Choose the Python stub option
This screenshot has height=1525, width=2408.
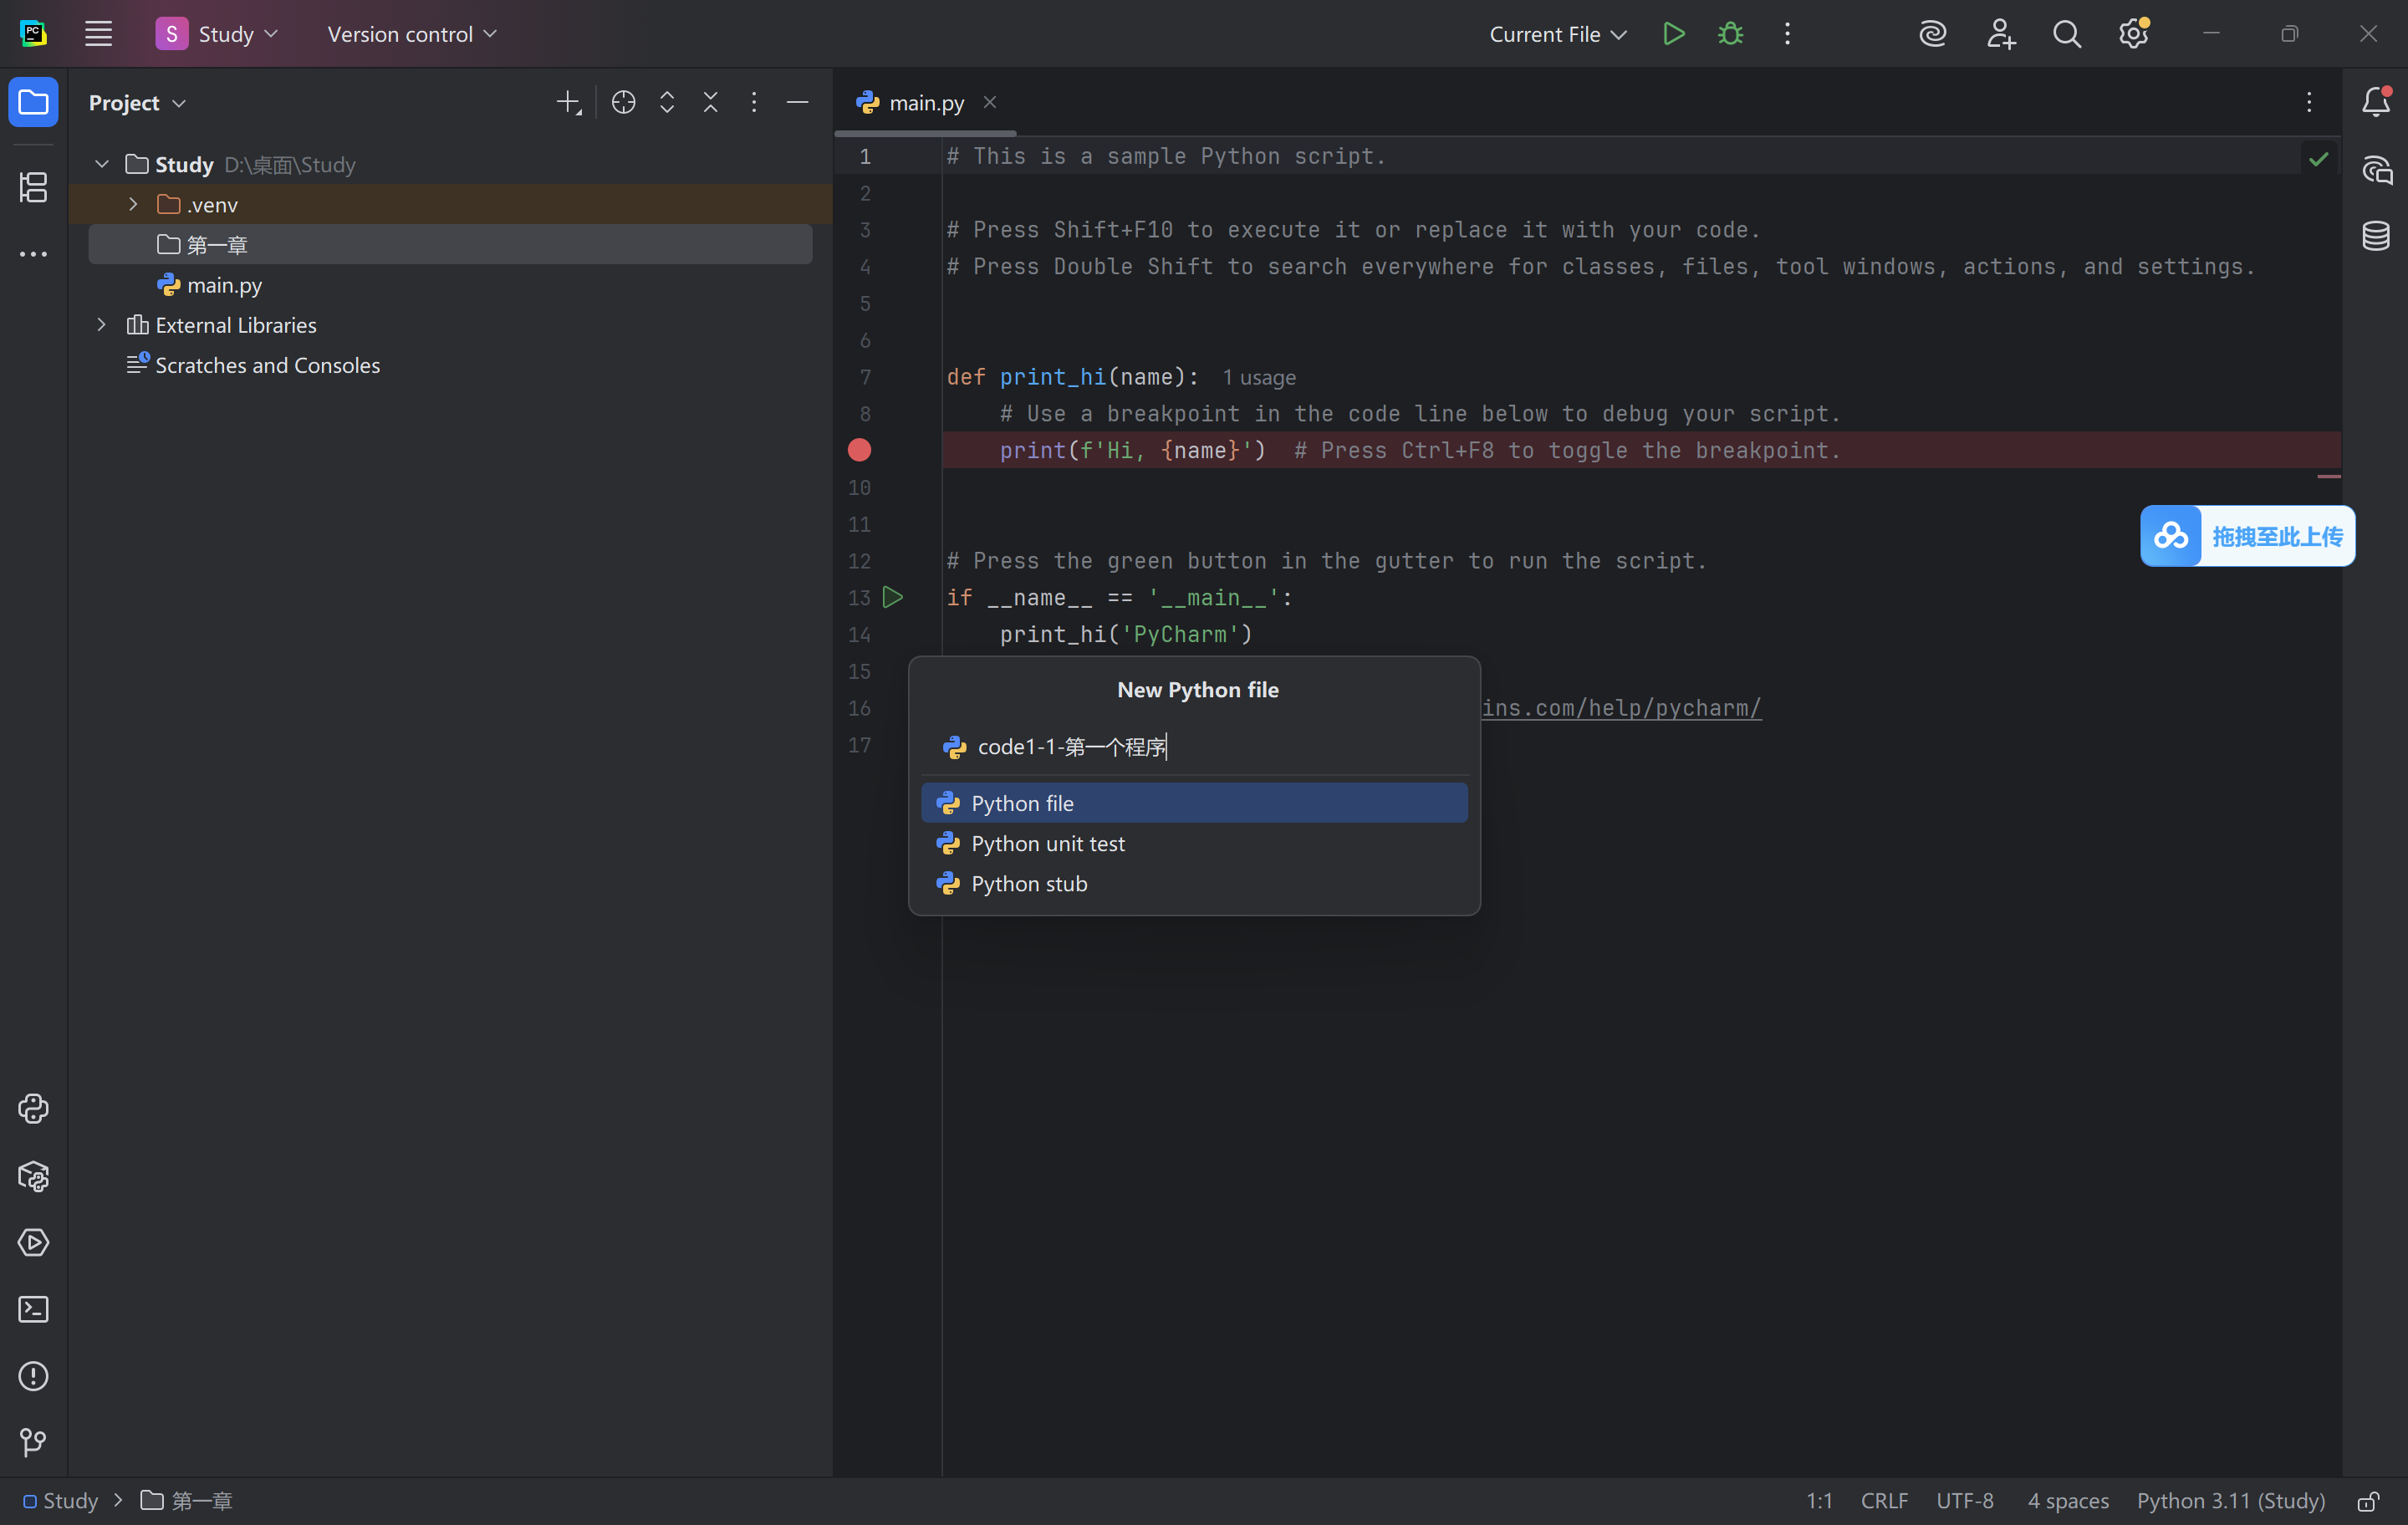1028,883
